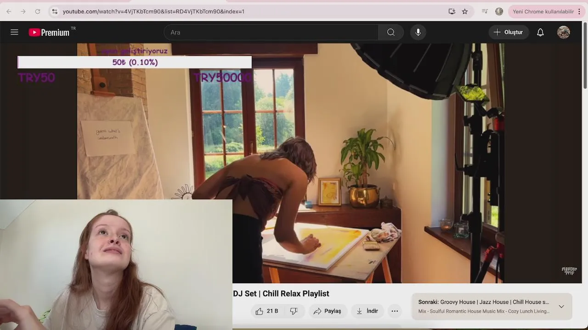The image size is (588, 330).
Task: Open the YouTube hamburger guide menu
Action: tap(14, 32)
